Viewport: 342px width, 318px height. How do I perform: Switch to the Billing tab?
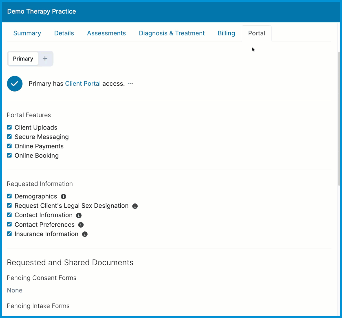226,33
